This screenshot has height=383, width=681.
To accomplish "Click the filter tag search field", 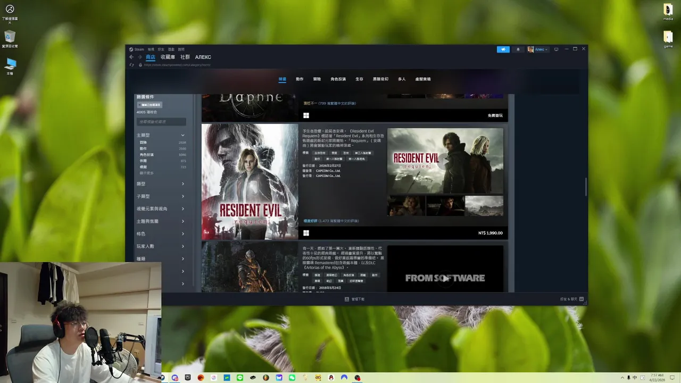I will [x=161, y=122].
